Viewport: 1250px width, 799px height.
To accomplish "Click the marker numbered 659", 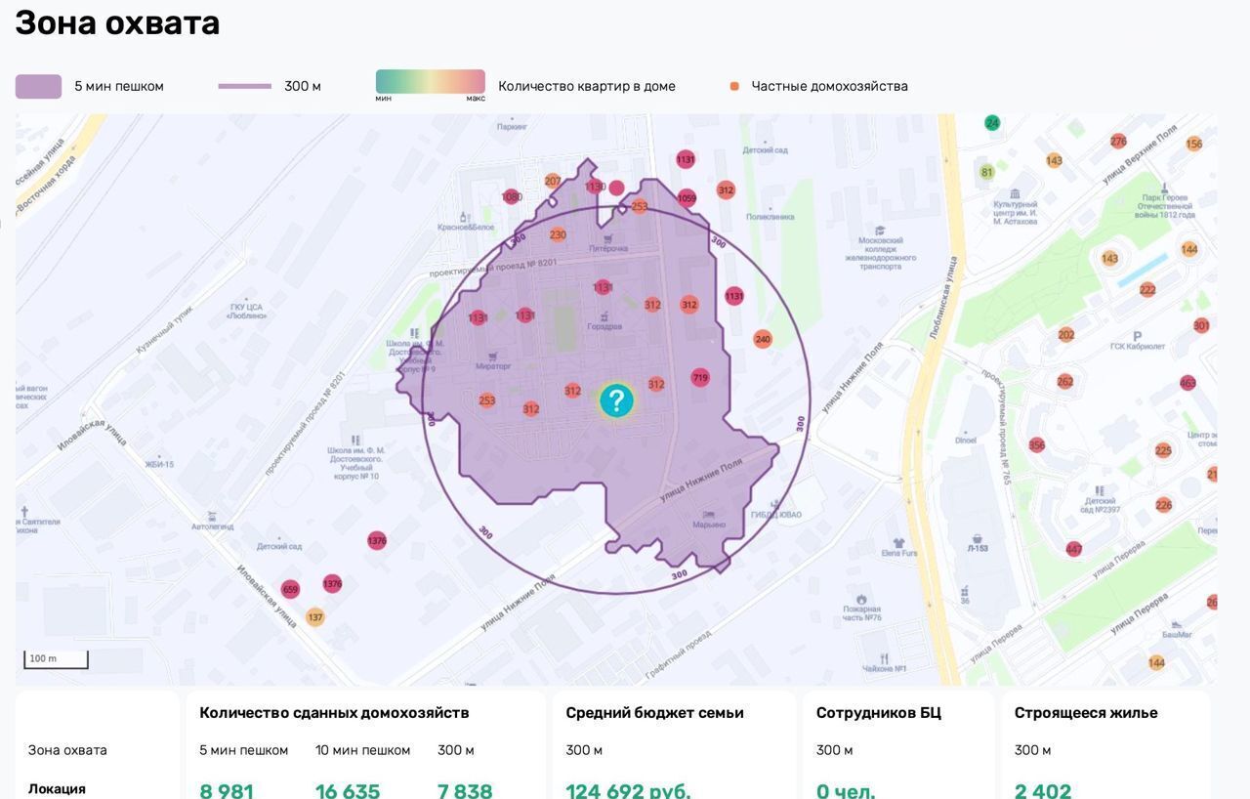I will click(x=290, y=589).
